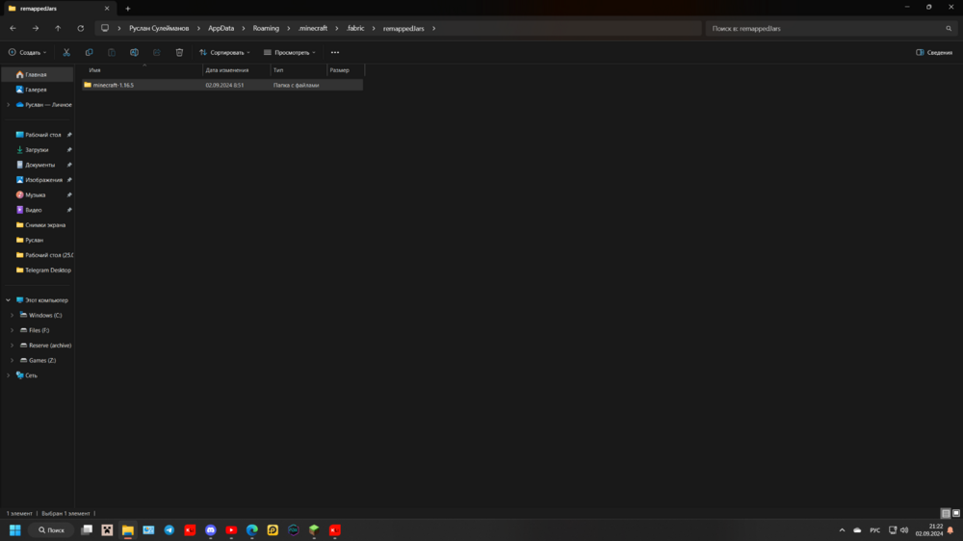The width and height of the screenshot is (963, 541).
Task: Click Roaming in the address breadcrumb
Action: (x=266, y=28)
